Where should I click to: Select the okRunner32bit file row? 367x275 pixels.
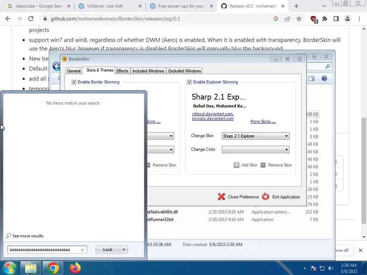pos(232,219)
